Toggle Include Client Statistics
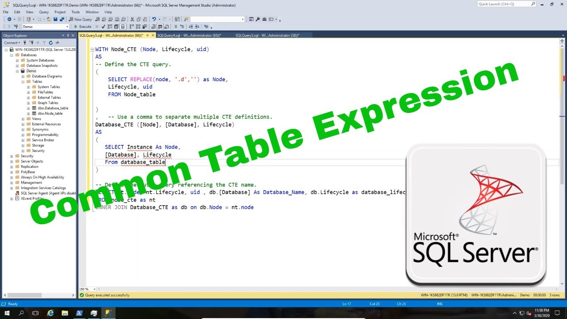Image resolution: width=567 pixels, height=319 pixels. click(145, 27)
